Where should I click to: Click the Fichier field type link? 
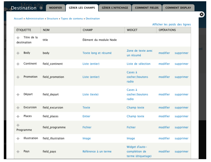click(87, 127)
